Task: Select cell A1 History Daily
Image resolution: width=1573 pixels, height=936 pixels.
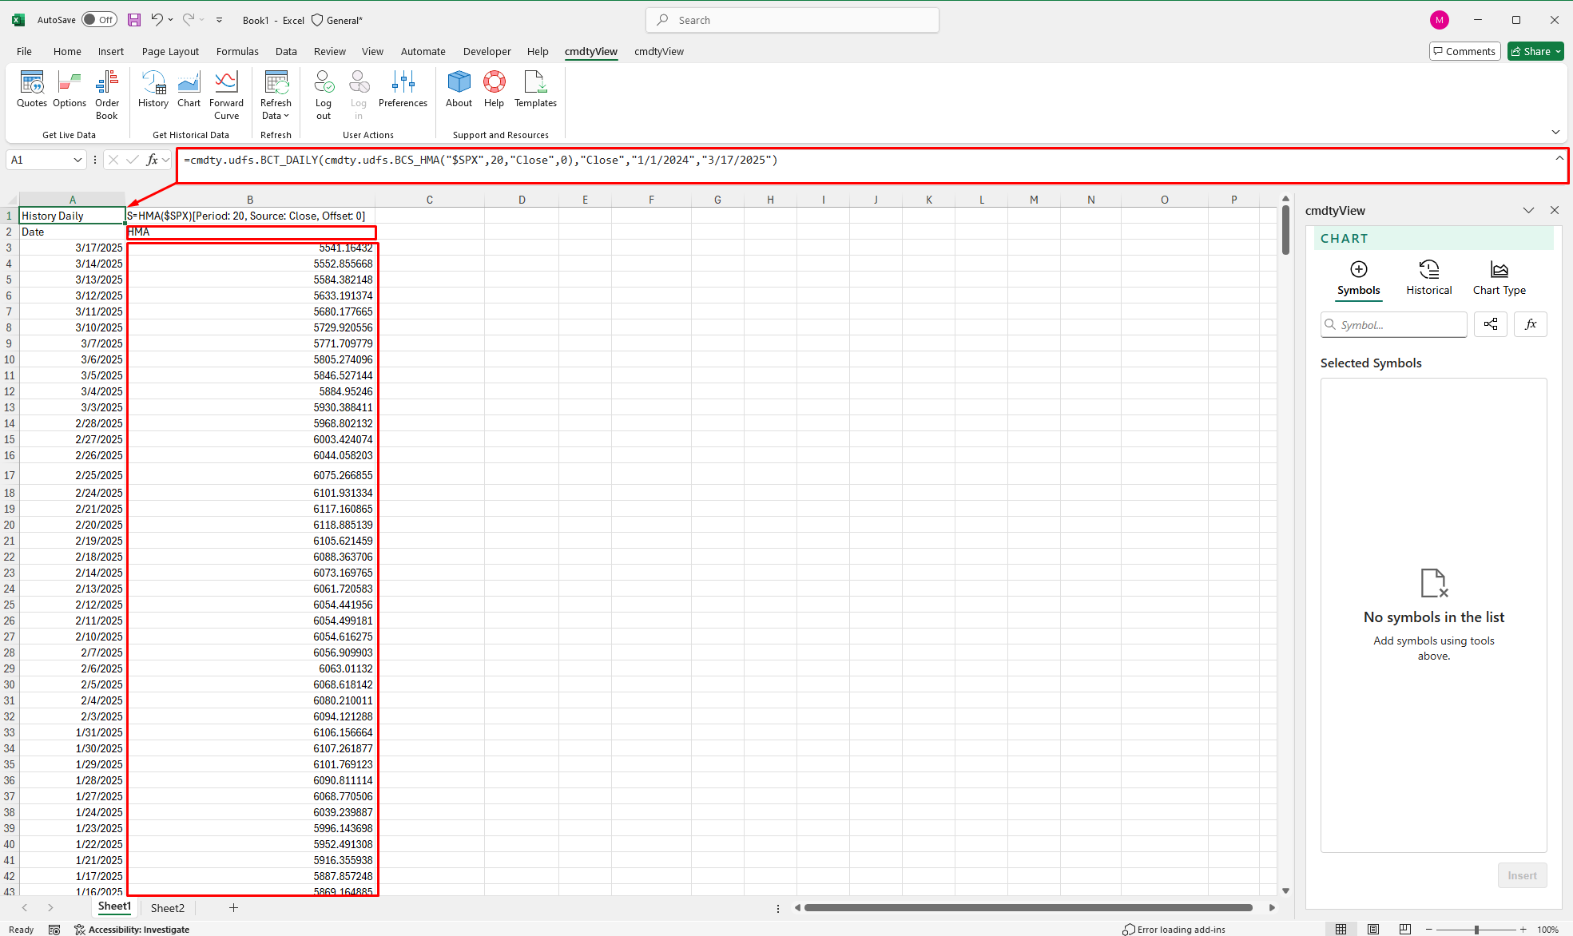Action: click(x=73, y=216)
